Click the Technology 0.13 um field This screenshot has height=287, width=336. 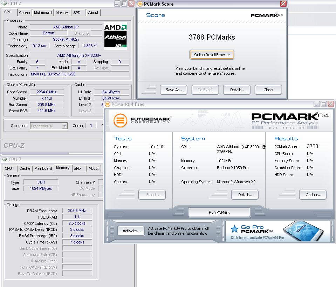click(40, 46)
